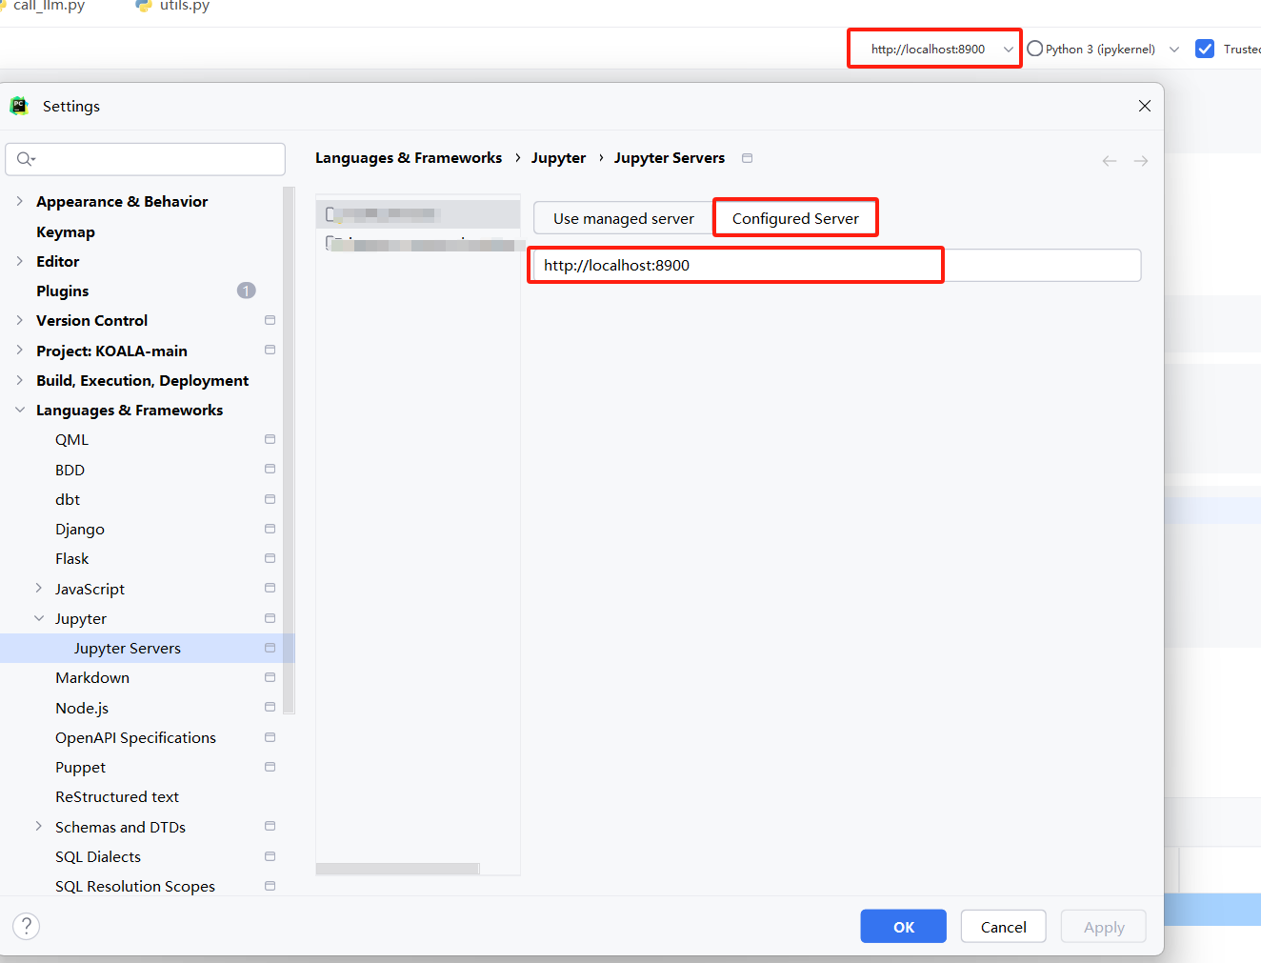Click the project-level icon beside Schemas and DTDs
This screenshot has width=1261, height=963.
click(270, 826)
